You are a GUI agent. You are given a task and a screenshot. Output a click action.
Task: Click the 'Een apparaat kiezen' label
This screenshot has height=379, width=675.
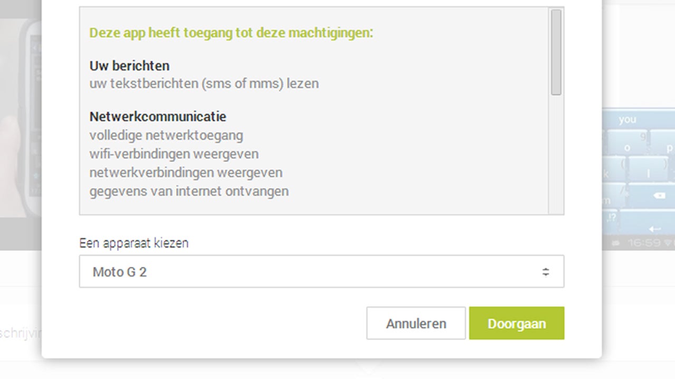click(x=134, y=243)
